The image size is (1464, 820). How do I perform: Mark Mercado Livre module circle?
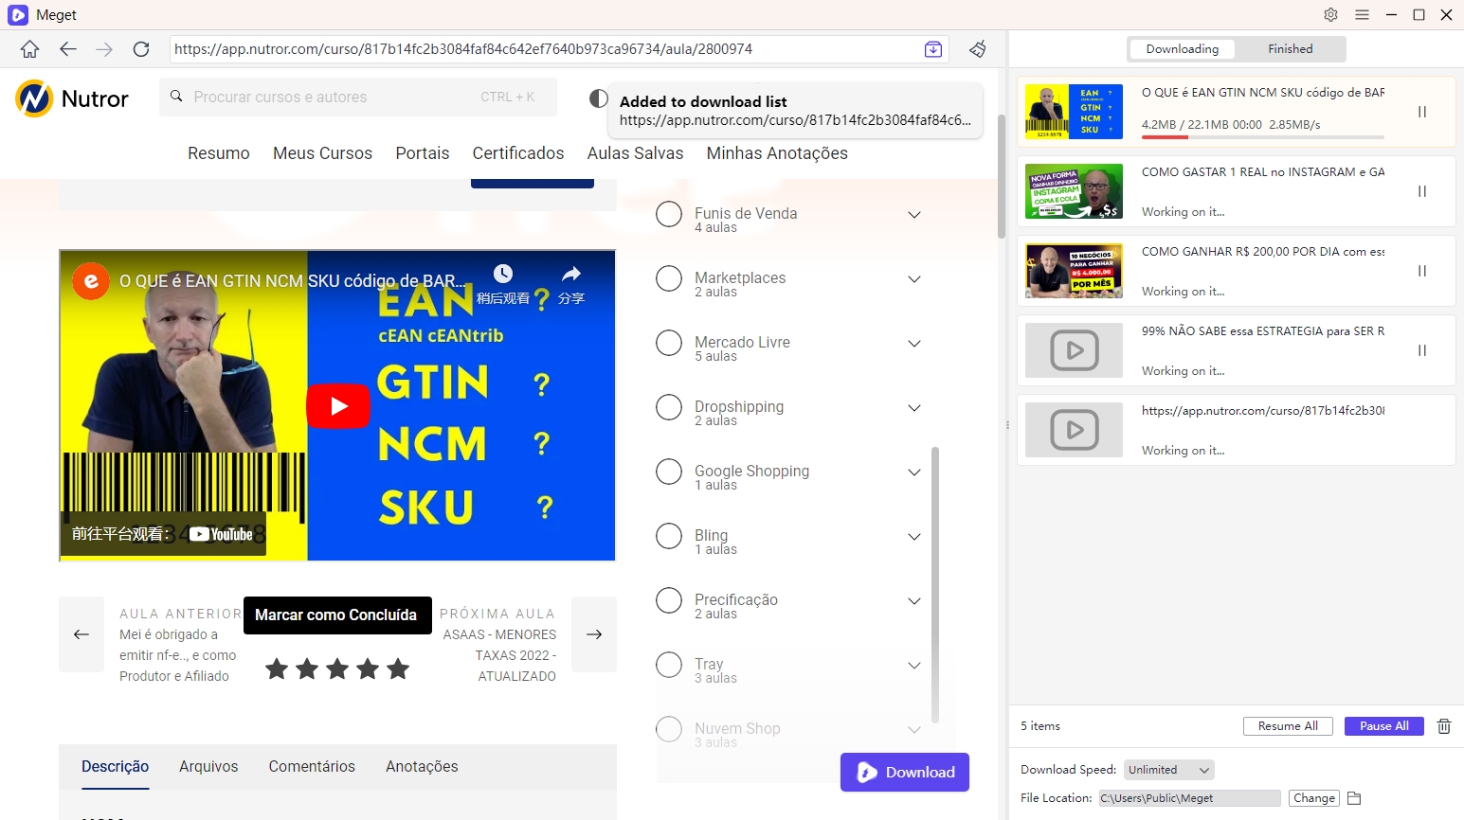coord(669,343)
